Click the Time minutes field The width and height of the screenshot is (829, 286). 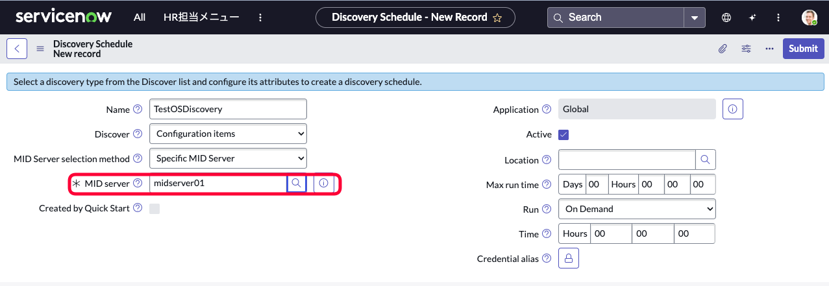652,233
